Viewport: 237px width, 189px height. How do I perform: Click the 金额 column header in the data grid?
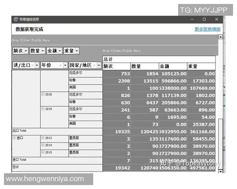coord(173,66)
